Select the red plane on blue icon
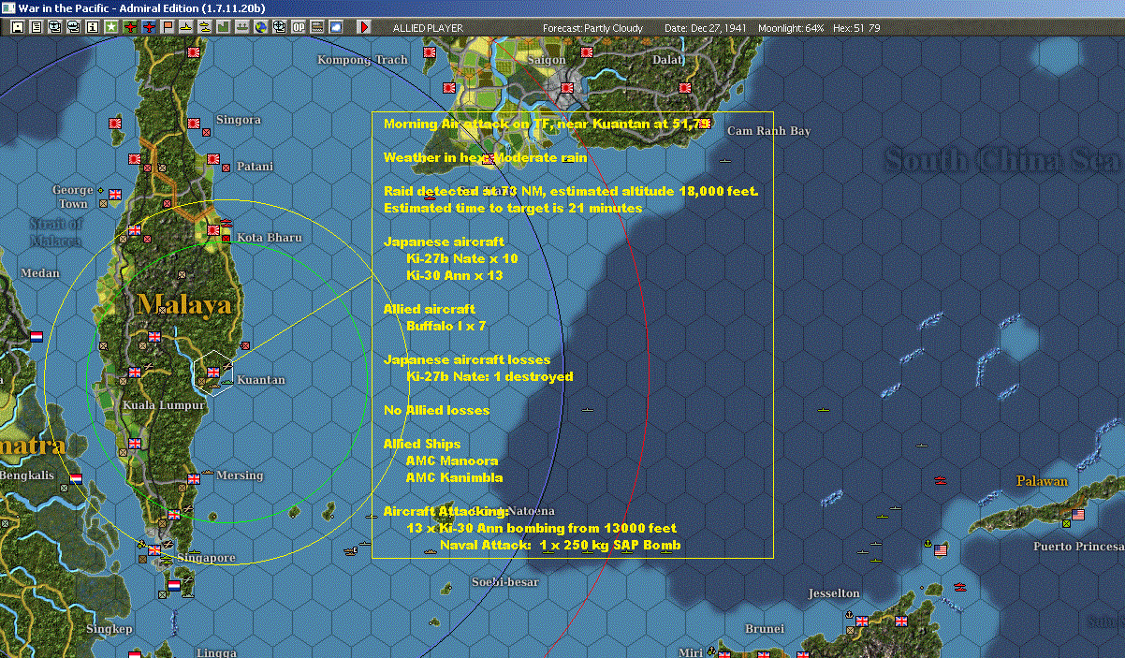The height and width of the screenshot is (658, 1125). click(150, 27)
